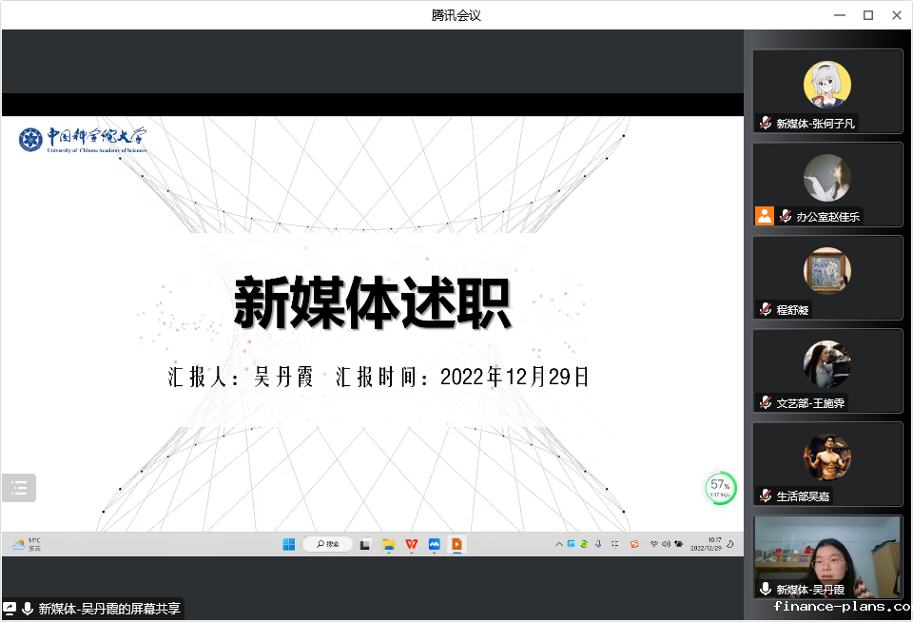This screenshot has width=913, height=622.
Task: Click the screen share icon at bottom left
Action: point(10,609)
